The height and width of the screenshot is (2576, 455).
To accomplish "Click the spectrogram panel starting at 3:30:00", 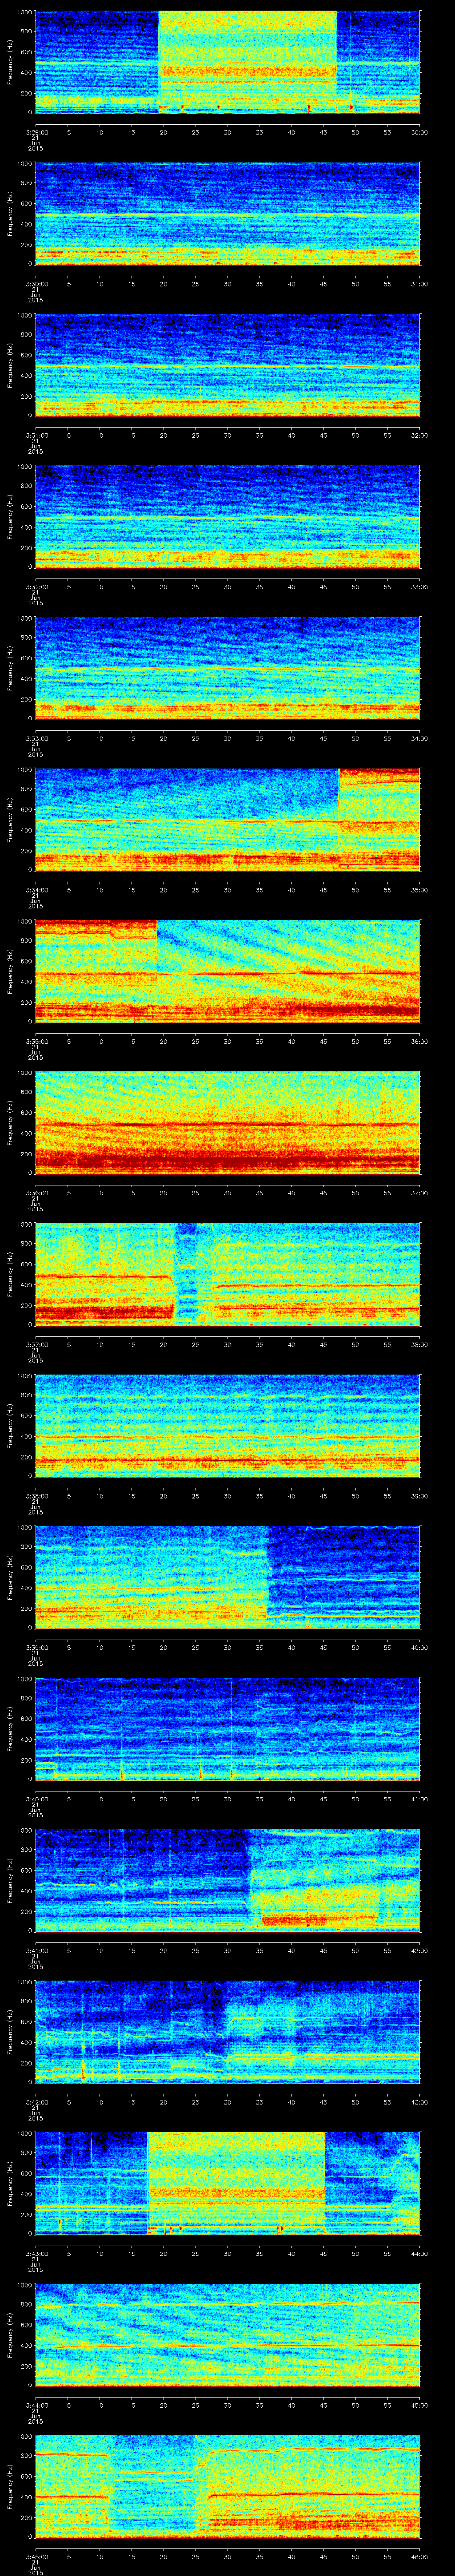I will [227, 214].
